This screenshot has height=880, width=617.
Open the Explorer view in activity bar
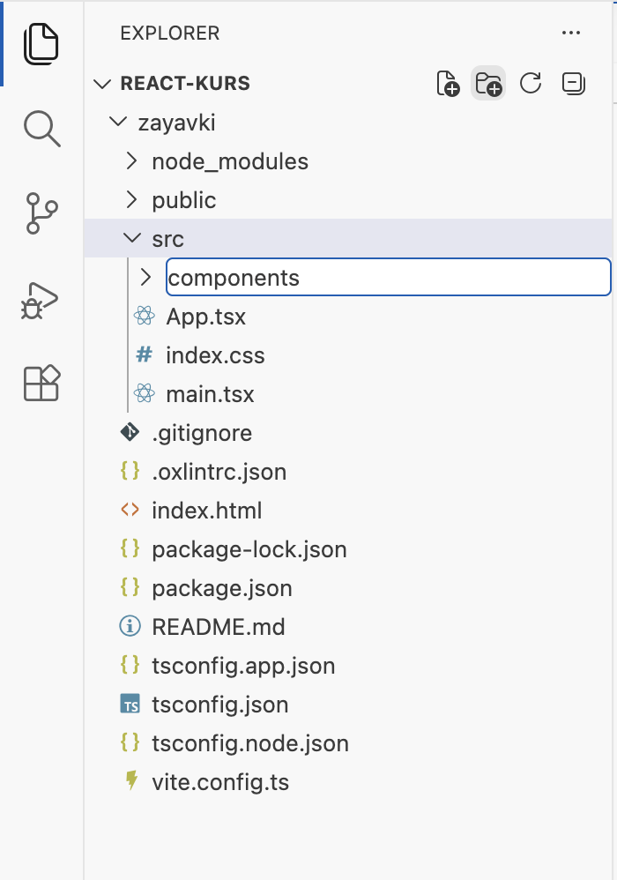click(x=41, y=44)
